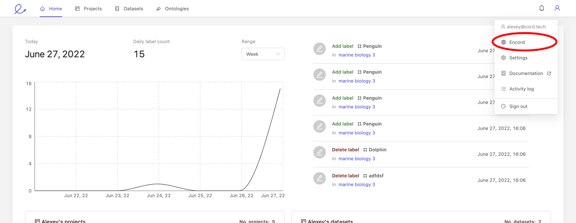Click the daily label count value 15

point(139,54)
